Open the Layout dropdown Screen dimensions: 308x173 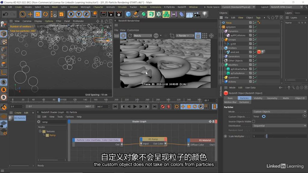point(286,7)
